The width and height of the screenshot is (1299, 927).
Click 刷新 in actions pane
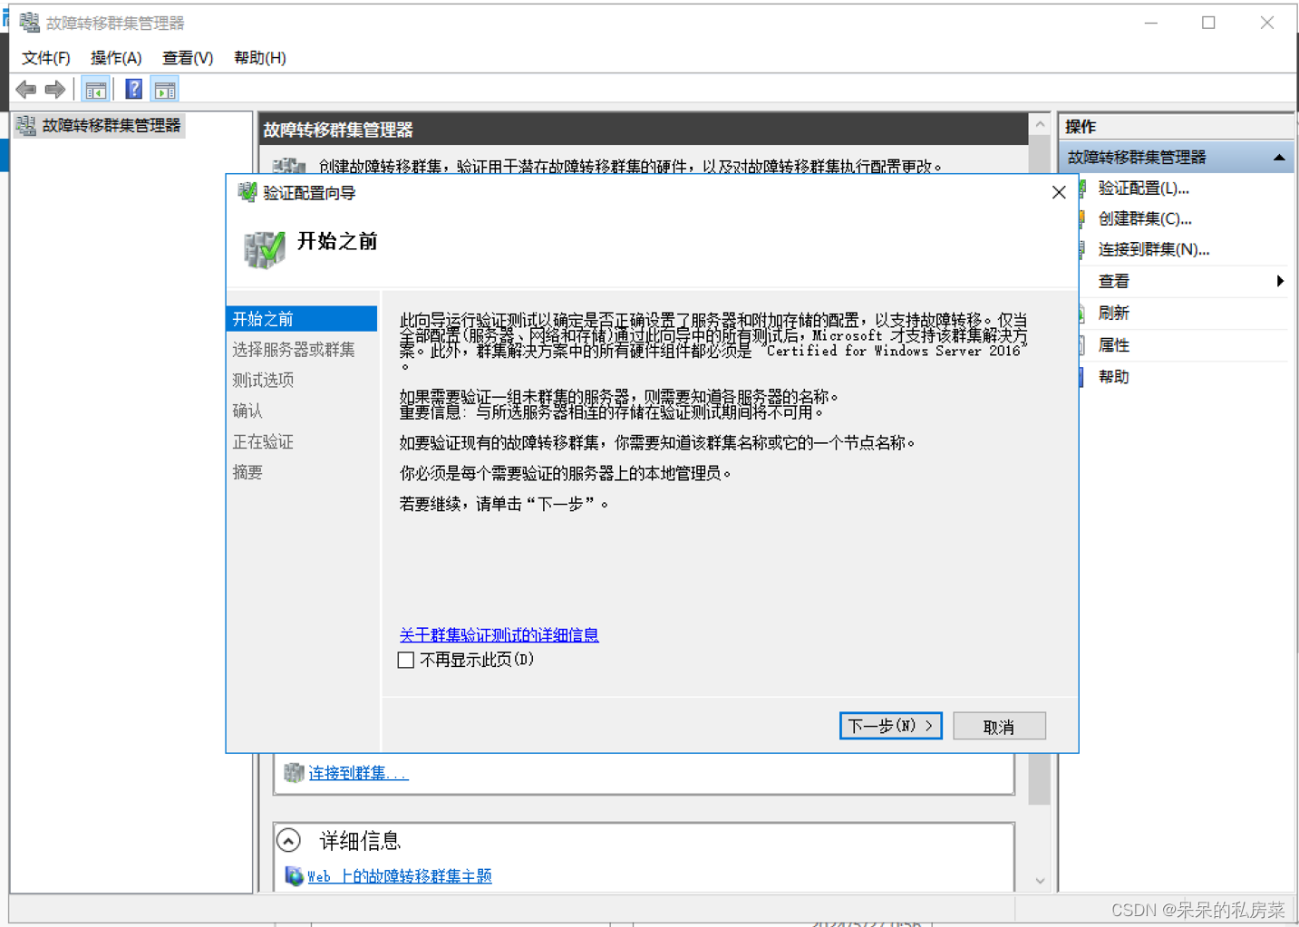1114,313
